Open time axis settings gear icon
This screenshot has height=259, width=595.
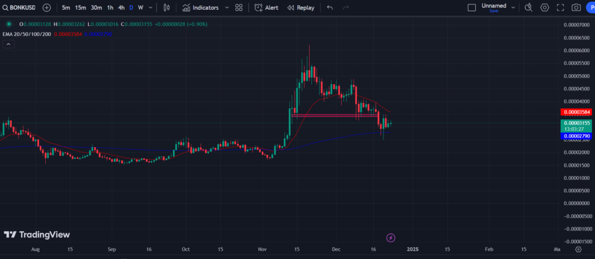click(x=578, y=249)
